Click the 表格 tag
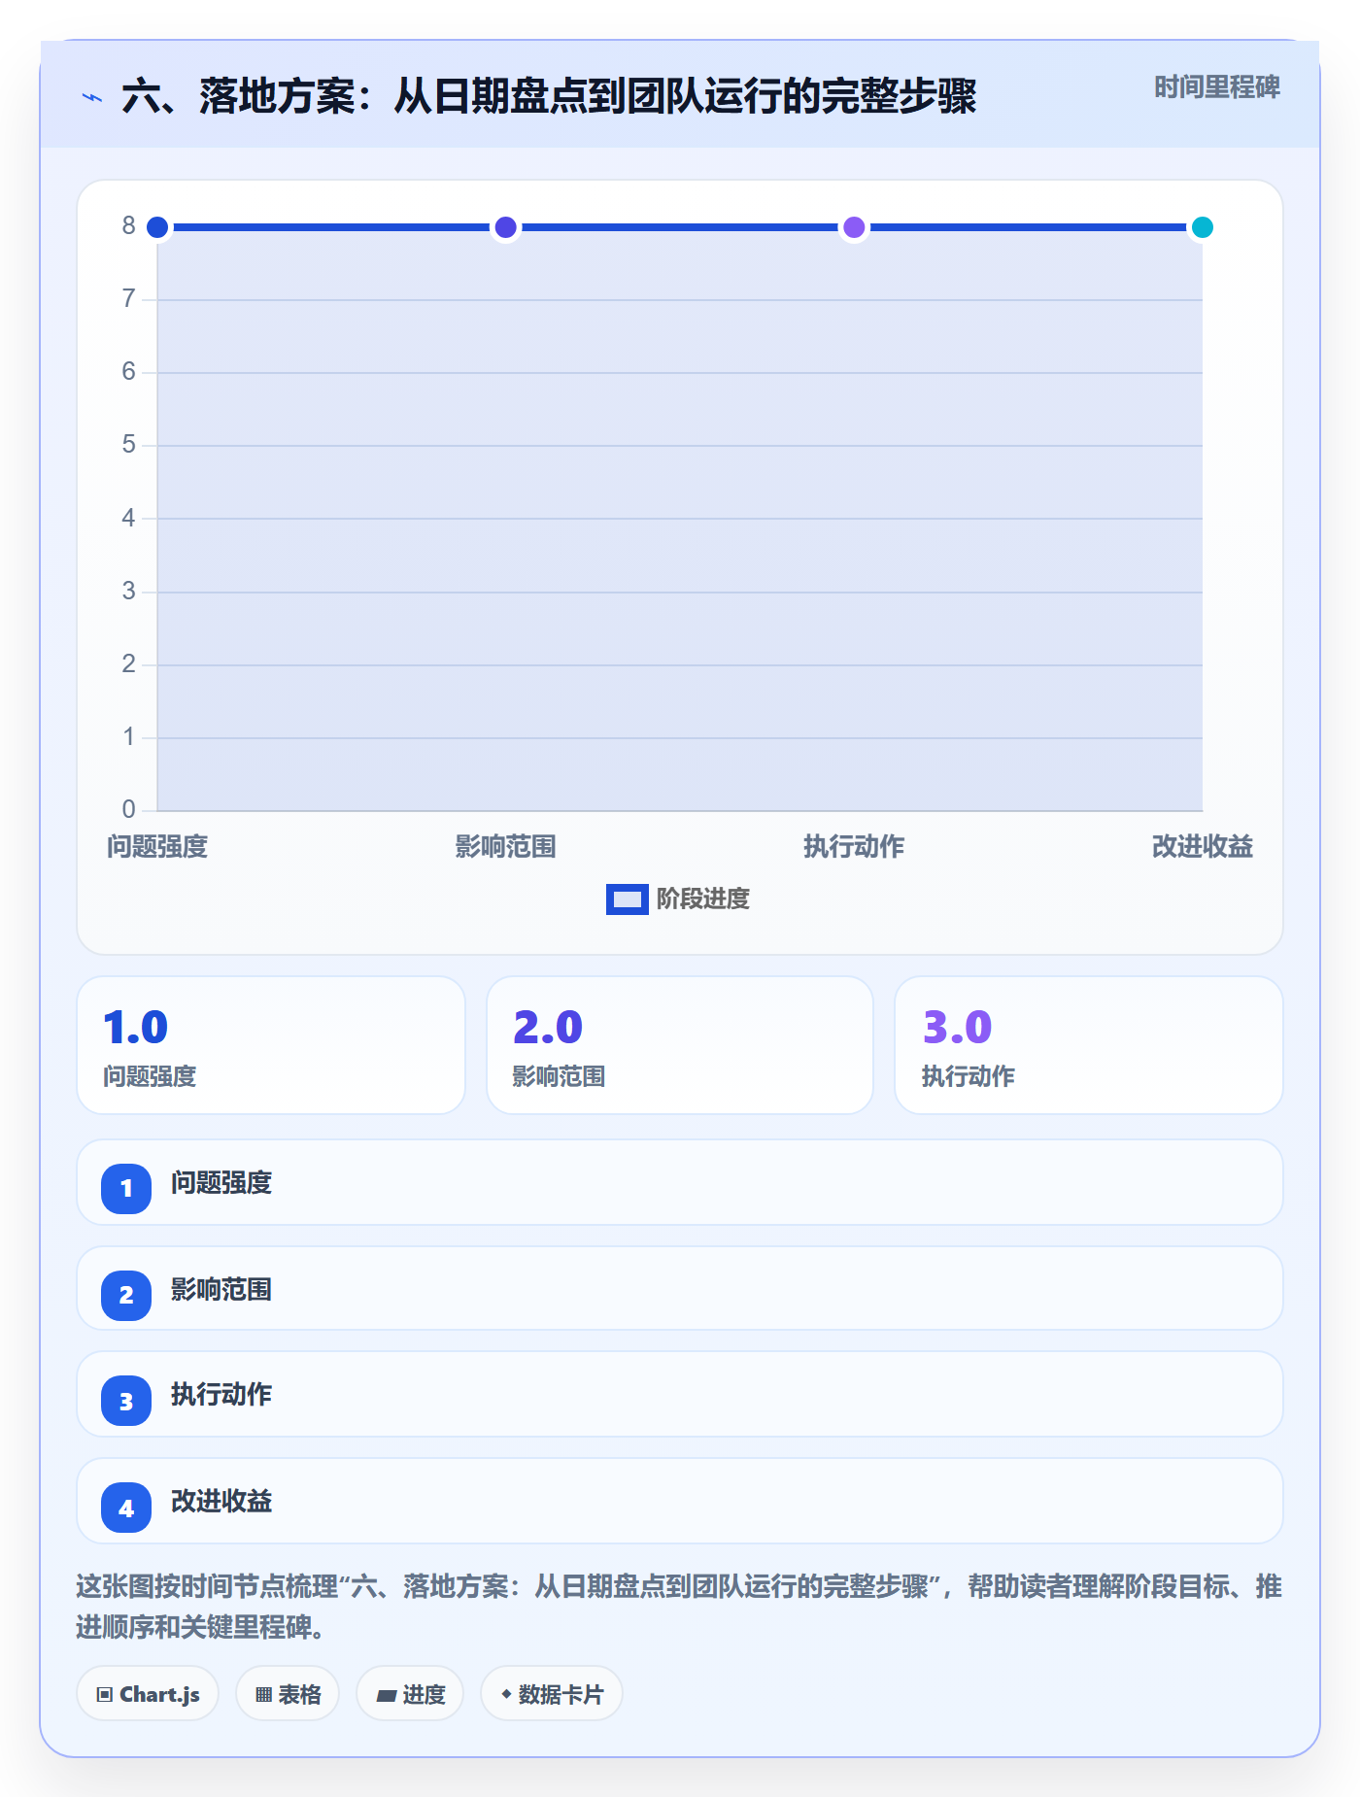This screenshot has width=1360, height=1797. click(288, 1694)
